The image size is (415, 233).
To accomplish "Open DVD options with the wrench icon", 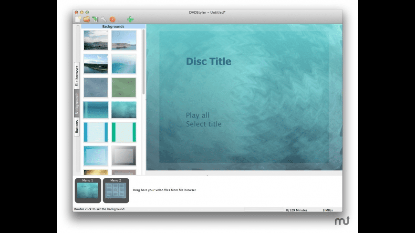I will pyautogui.click(x=104, y=19).
